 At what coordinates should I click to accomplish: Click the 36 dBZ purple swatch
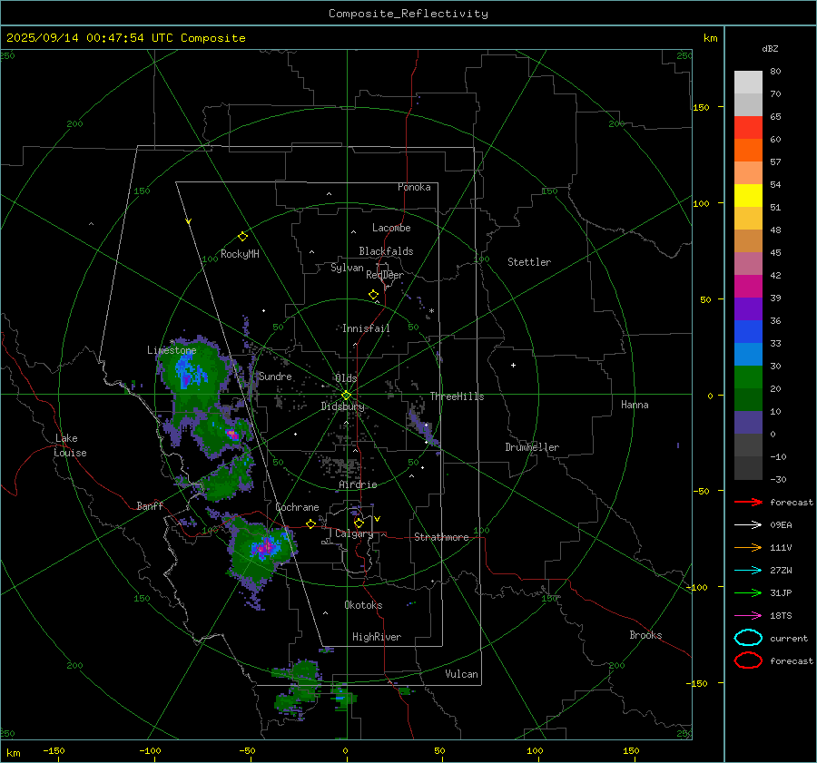(748, 309)
